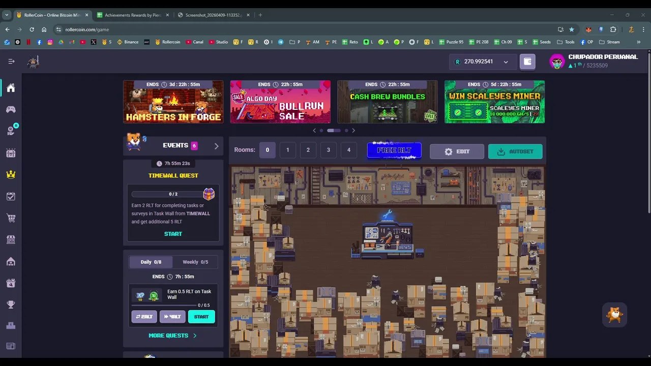Click the AUTOSET button
The height and width of the screenshot is (366, 651).
pyautogui.click(x=515, y=151)
